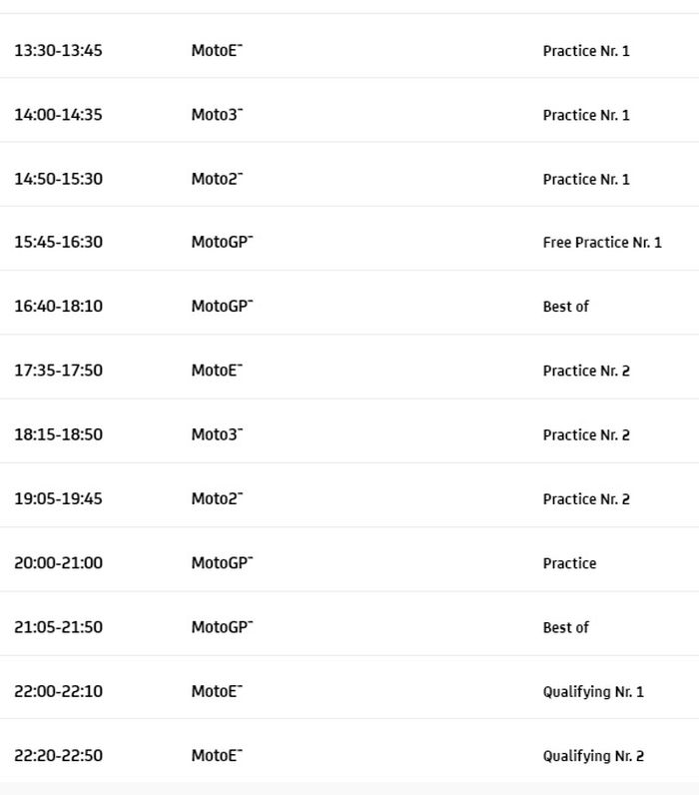Image resolution: width=699 pixels, height=795 pixels.
Task: Click the 14:50-15:30 time entry
Action: [x=58, y=179]
